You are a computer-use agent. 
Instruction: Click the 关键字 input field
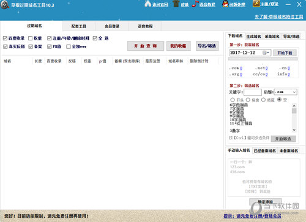point(253,92)
